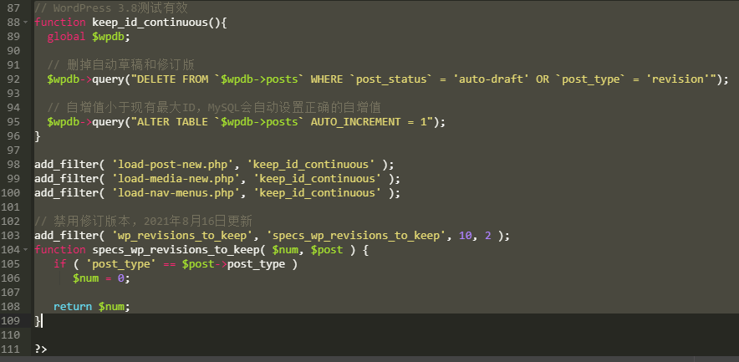The width and height of the screenshot is (739, 362).
Task: Click 'add_filter' on line 103
Action: click(x=66, y=235)
